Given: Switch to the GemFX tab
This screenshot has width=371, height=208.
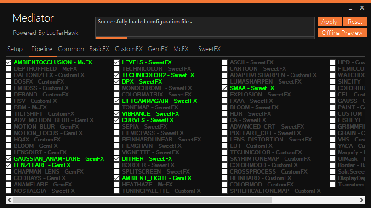Looking at the screenshot, I should pyautogui.click(x=158, y=49).
